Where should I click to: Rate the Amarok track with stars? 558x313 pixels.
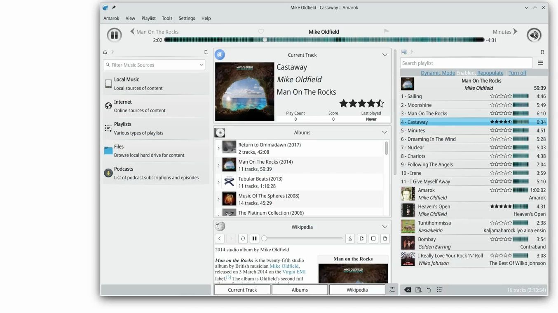(501, 190)
